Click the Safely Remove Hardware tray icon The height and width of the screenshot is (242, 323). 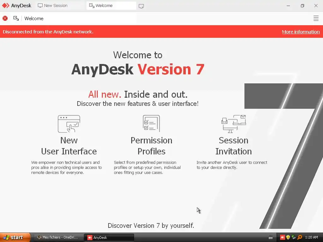pos(294,237)
